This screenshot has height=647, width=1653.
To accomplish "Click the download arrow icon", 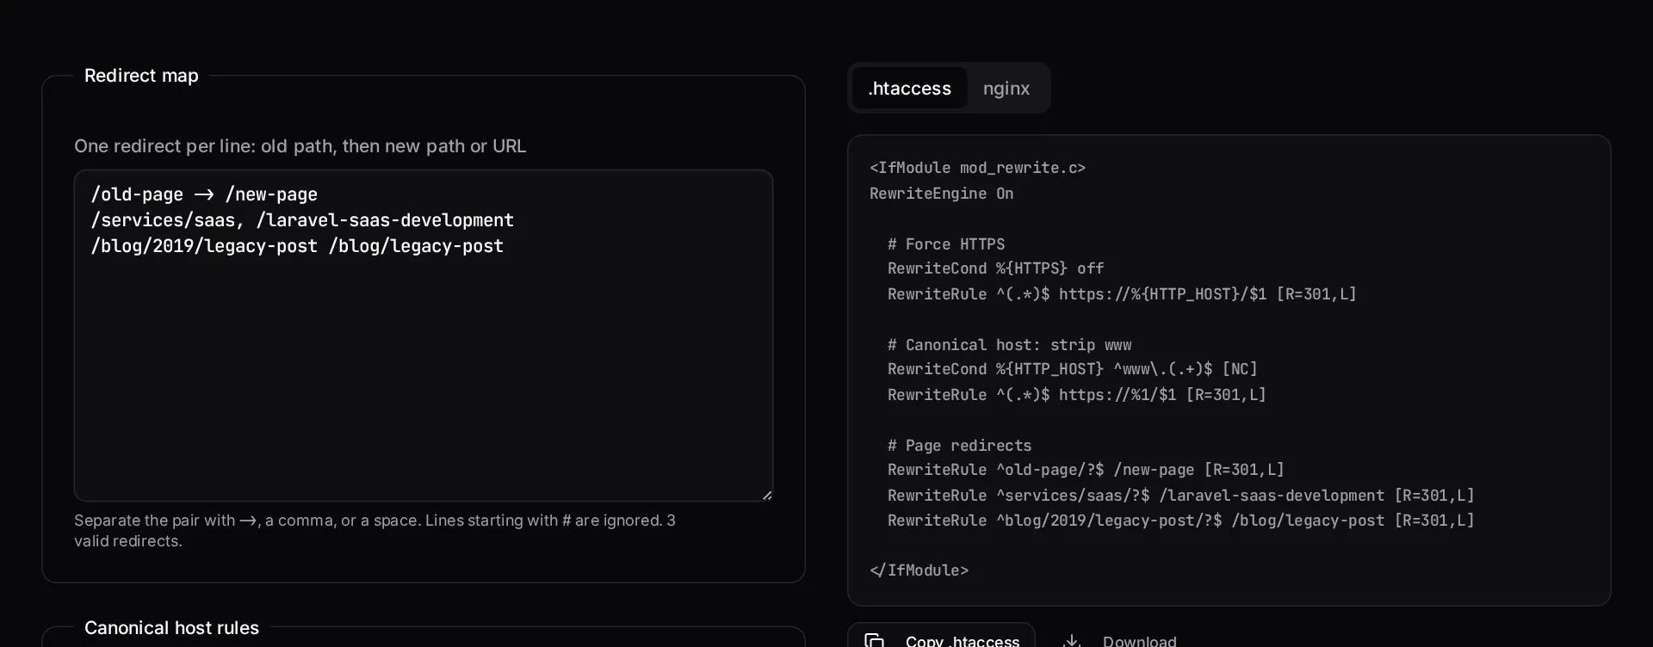I will [1072, 640].
